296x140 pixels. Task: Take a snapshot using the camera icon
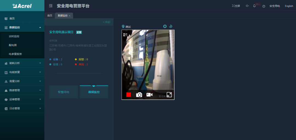139,95
